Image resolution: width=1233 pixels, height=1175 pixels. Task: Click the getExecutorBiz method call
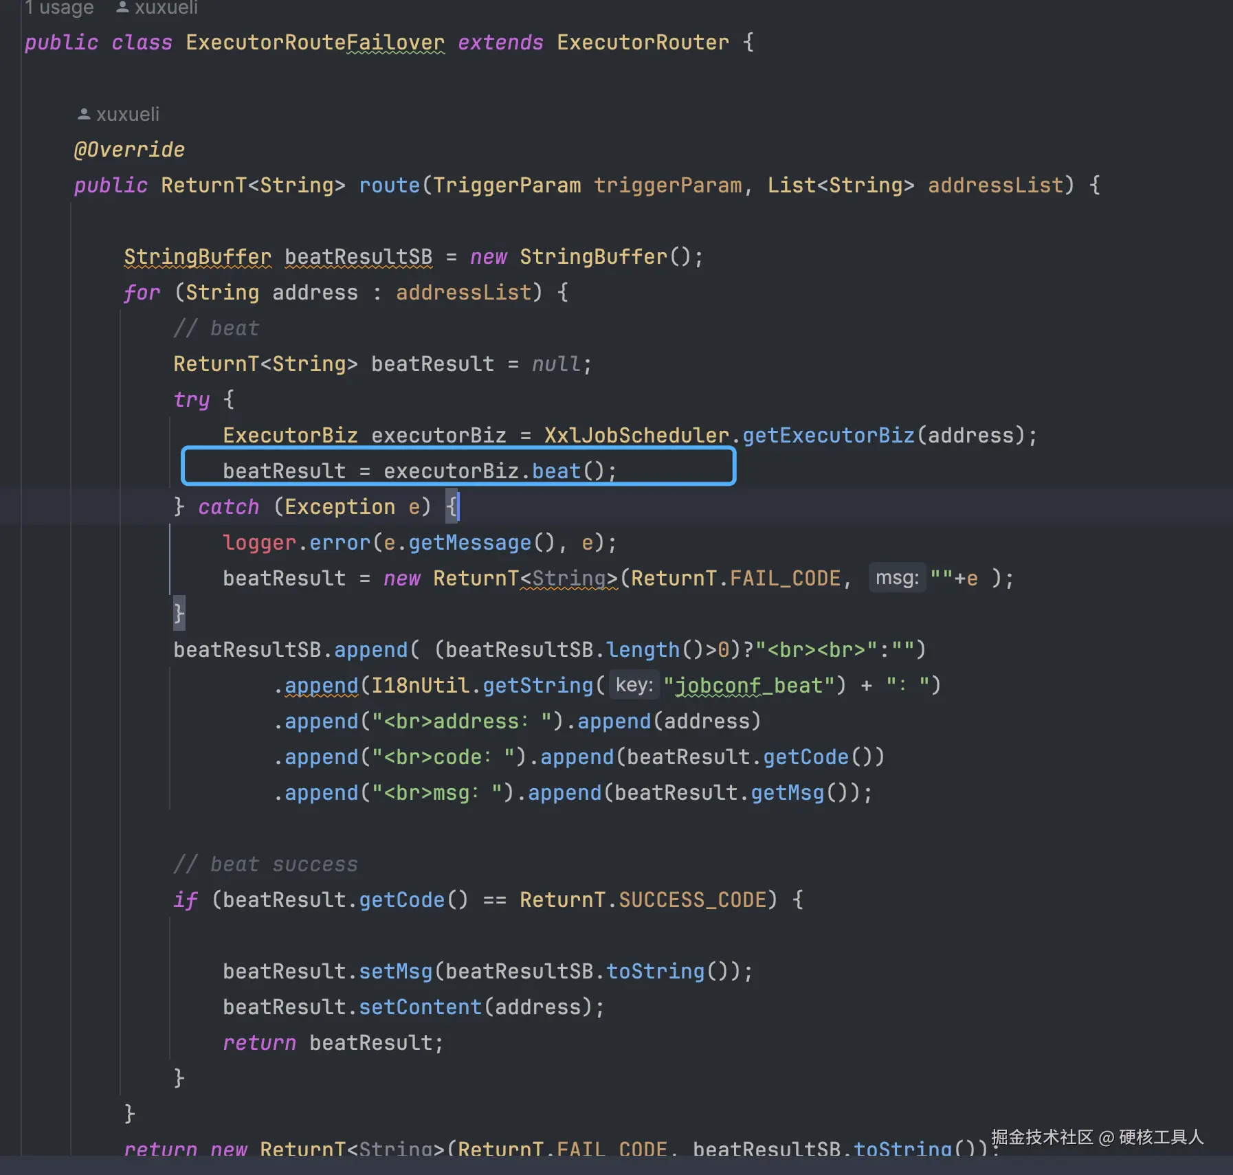(x=828, y=436)
